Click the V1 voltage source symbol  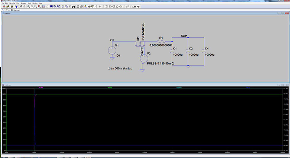tap(112, 50)
